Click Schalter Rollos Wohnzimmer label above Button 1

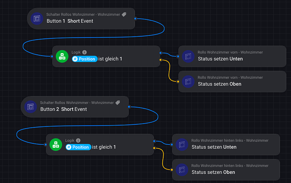pos(83,14)
